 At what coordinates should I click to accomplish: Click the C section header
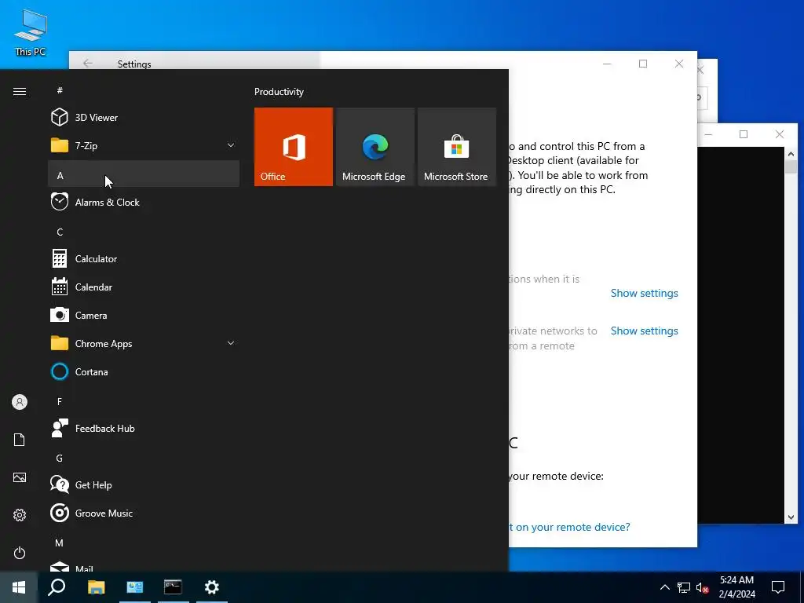click(144, 232)
